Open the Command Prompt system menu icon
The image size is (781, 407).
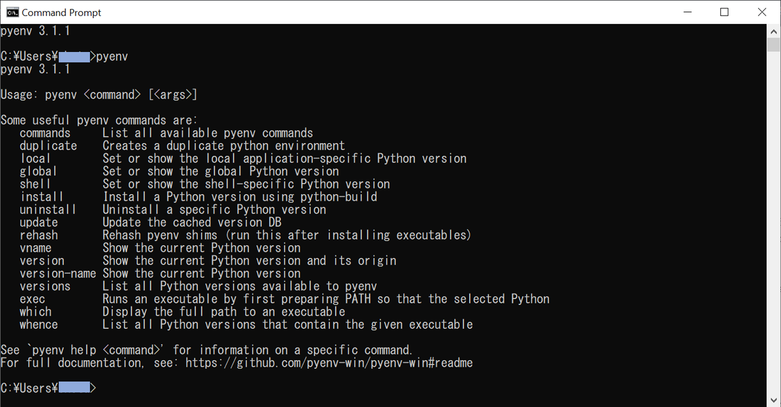click(x=12, y=12)
